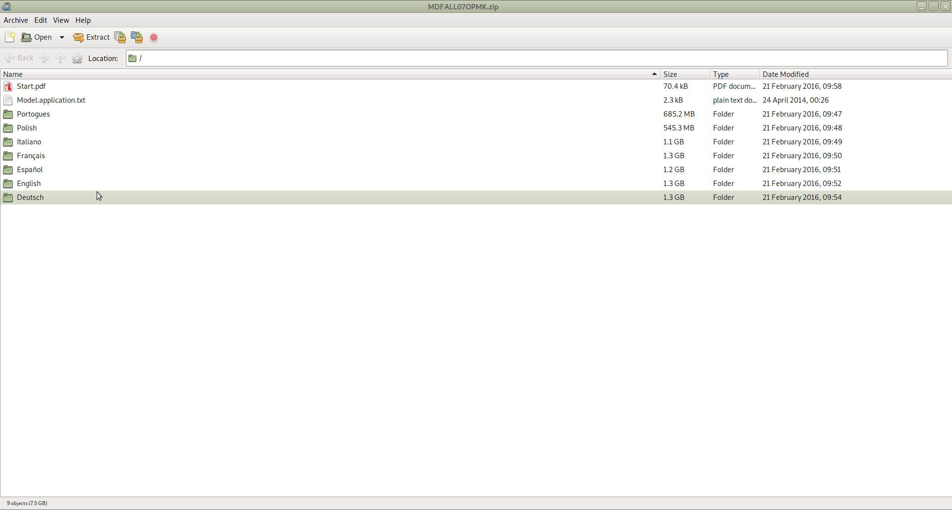This screenshot has height=510, width=952.
Task: Click the PDF document type cell
Action: pos(734,86)
